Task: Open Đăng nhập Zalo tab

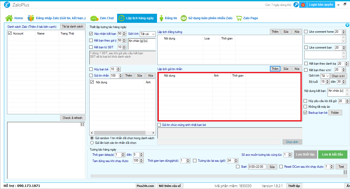Action: click(57, 18)
